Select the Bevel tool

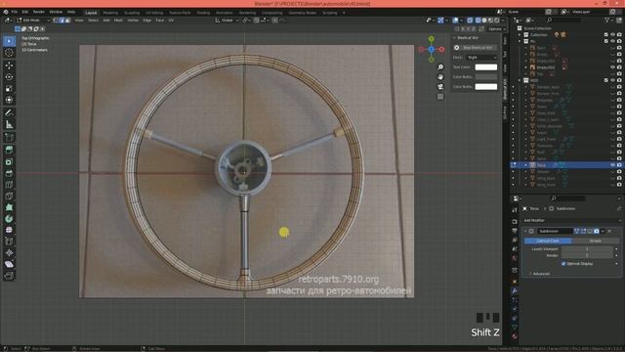(9, 173)
